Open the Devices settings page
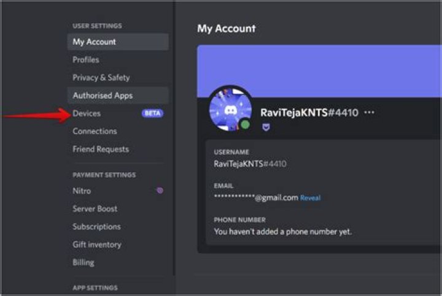This screenshot has height=296, width=442. pyautogui.click(x=87, y=113)
